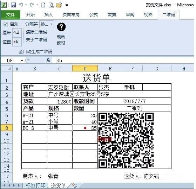
Task: Create a new blank workbook icon
Action: (x=43, y=5)
